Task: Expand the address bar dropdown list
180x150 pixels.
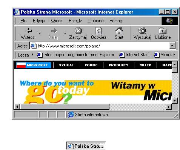Action: (x=172, y=46)
